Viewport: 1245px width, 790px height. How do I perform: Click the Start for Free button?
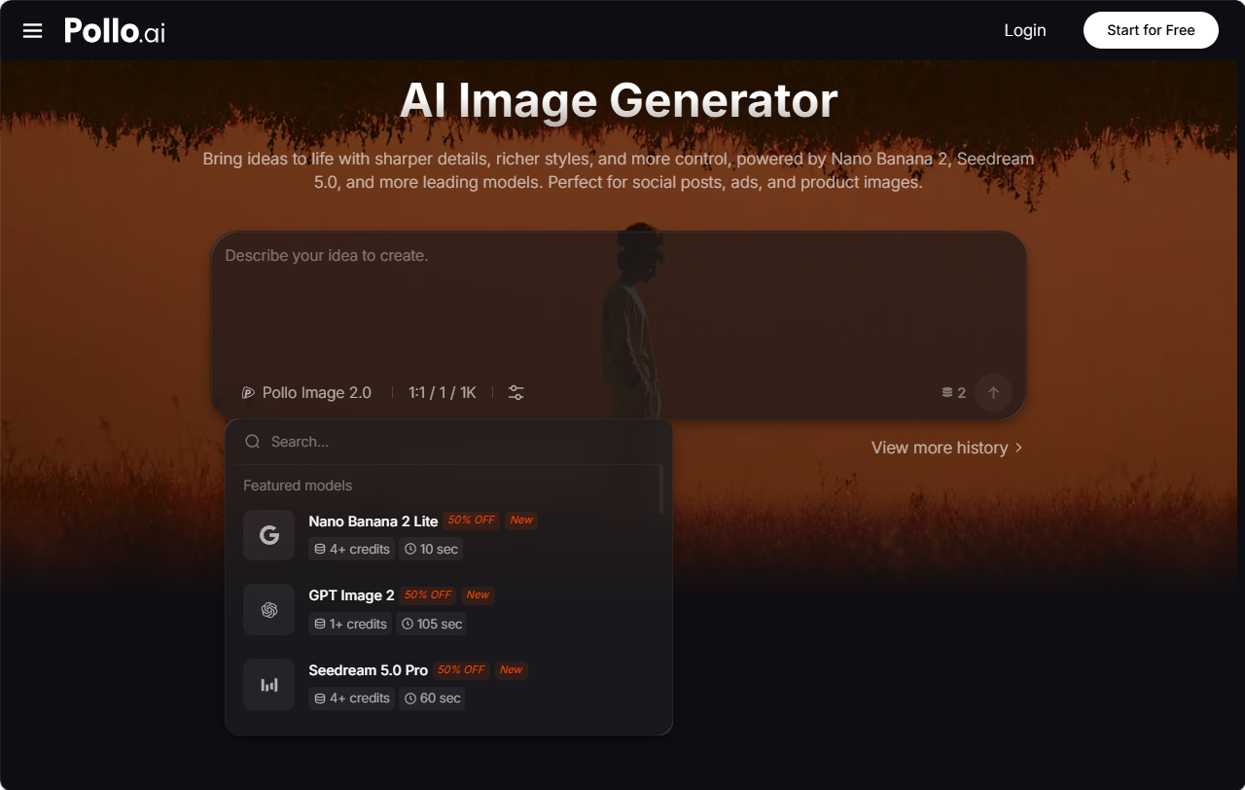coord(1151,30)
